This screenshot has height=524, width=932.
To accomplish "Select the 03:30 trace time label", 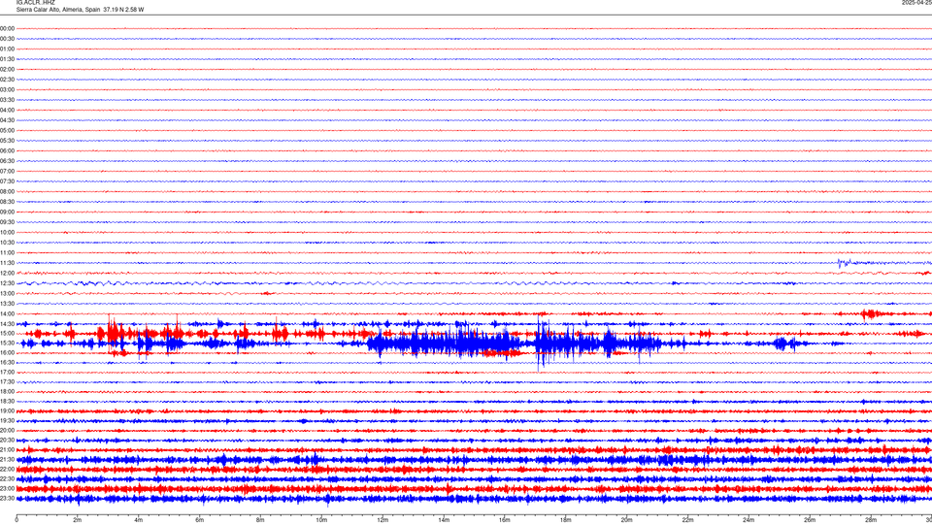I will coord(7,100).
